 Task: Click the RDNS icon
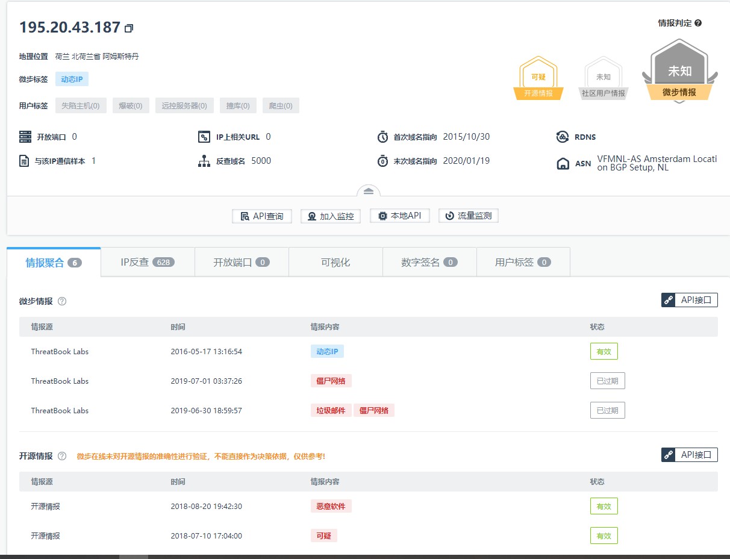coord(563,137)
